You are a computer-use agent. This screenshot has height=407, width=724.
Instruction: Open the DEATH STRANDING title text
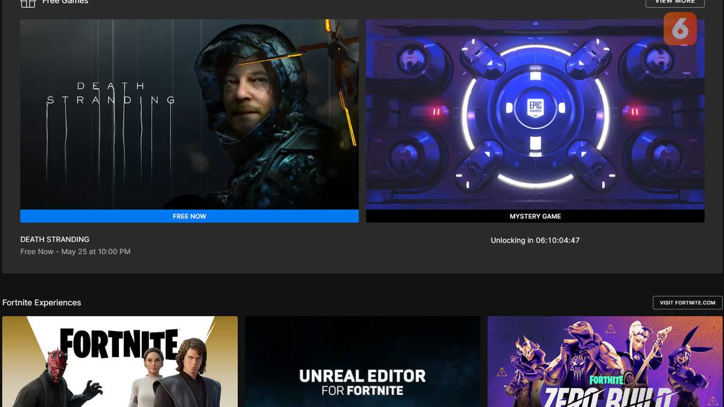tap(54, 239)
